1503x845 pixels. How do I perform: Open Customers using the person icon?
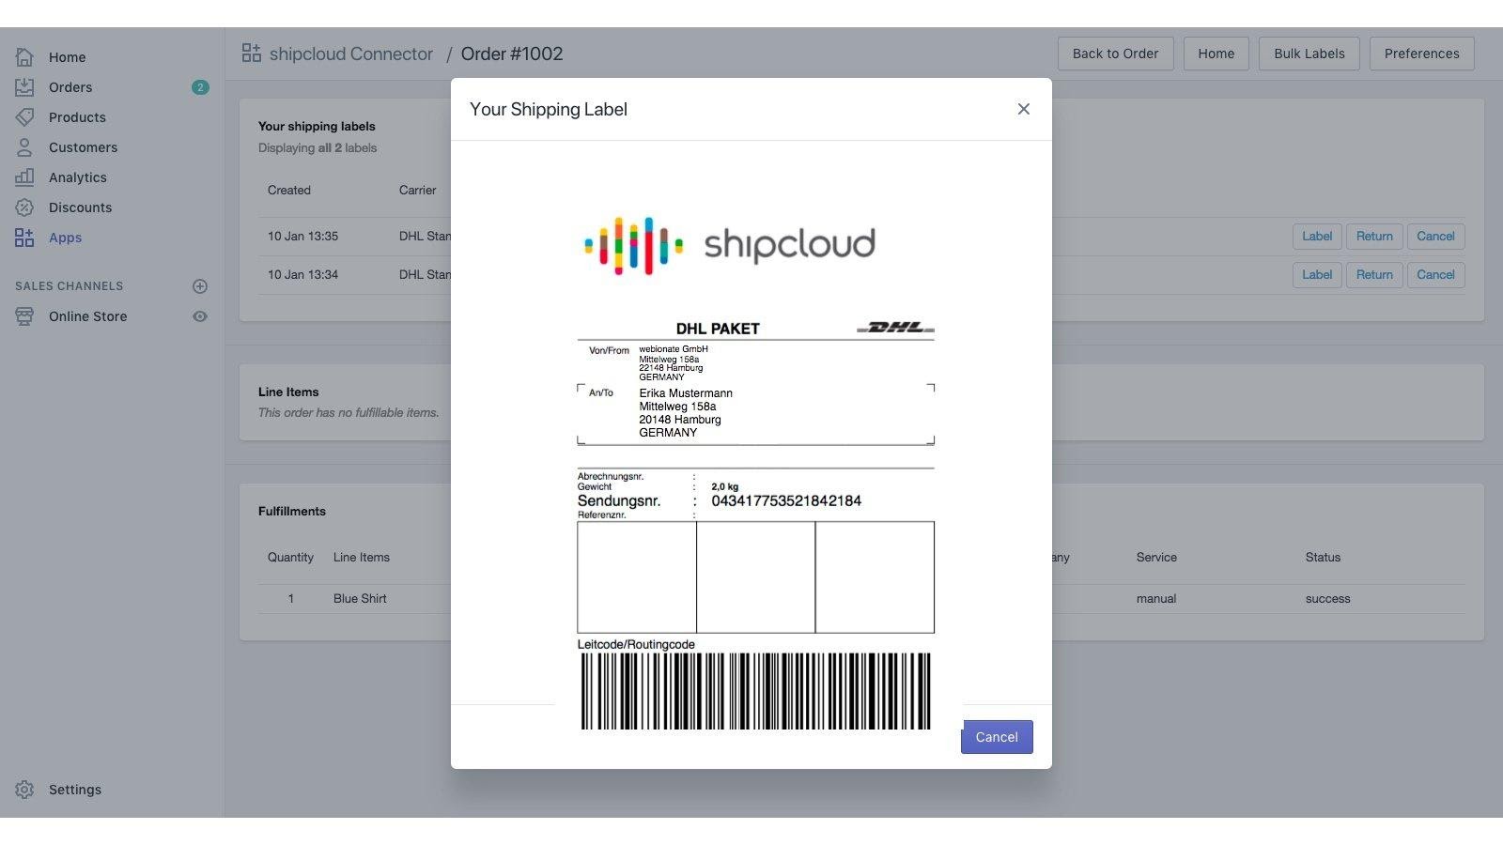[24, 147]
